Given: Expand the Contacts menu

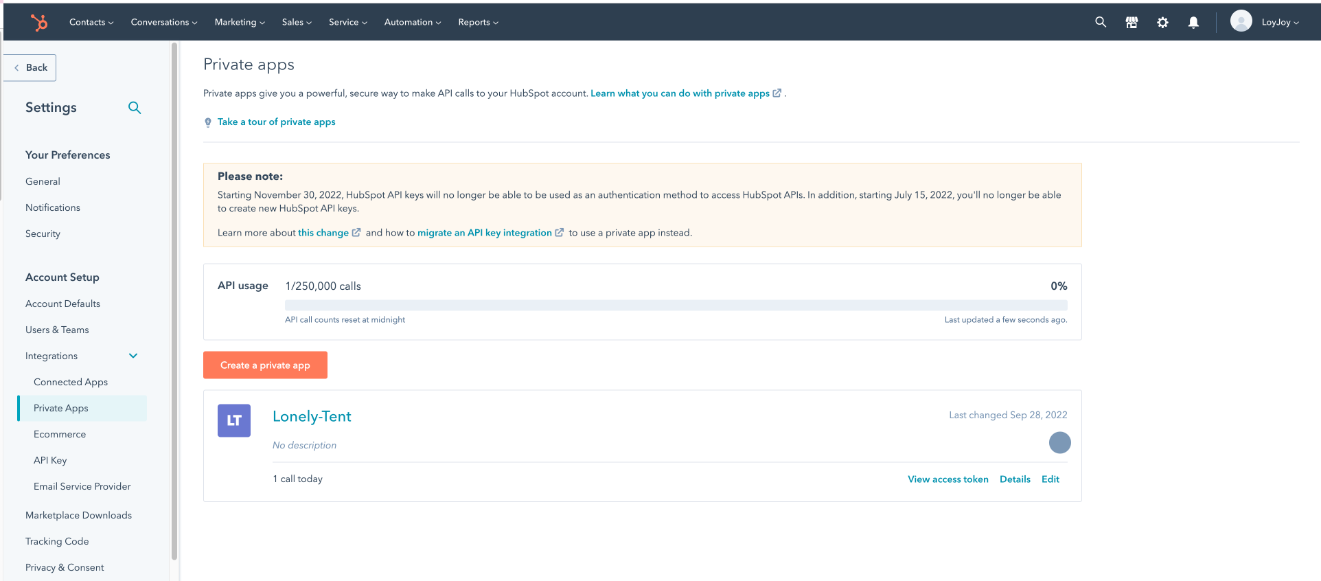Looking at the screenshot, I should click(x=91, y=22).
